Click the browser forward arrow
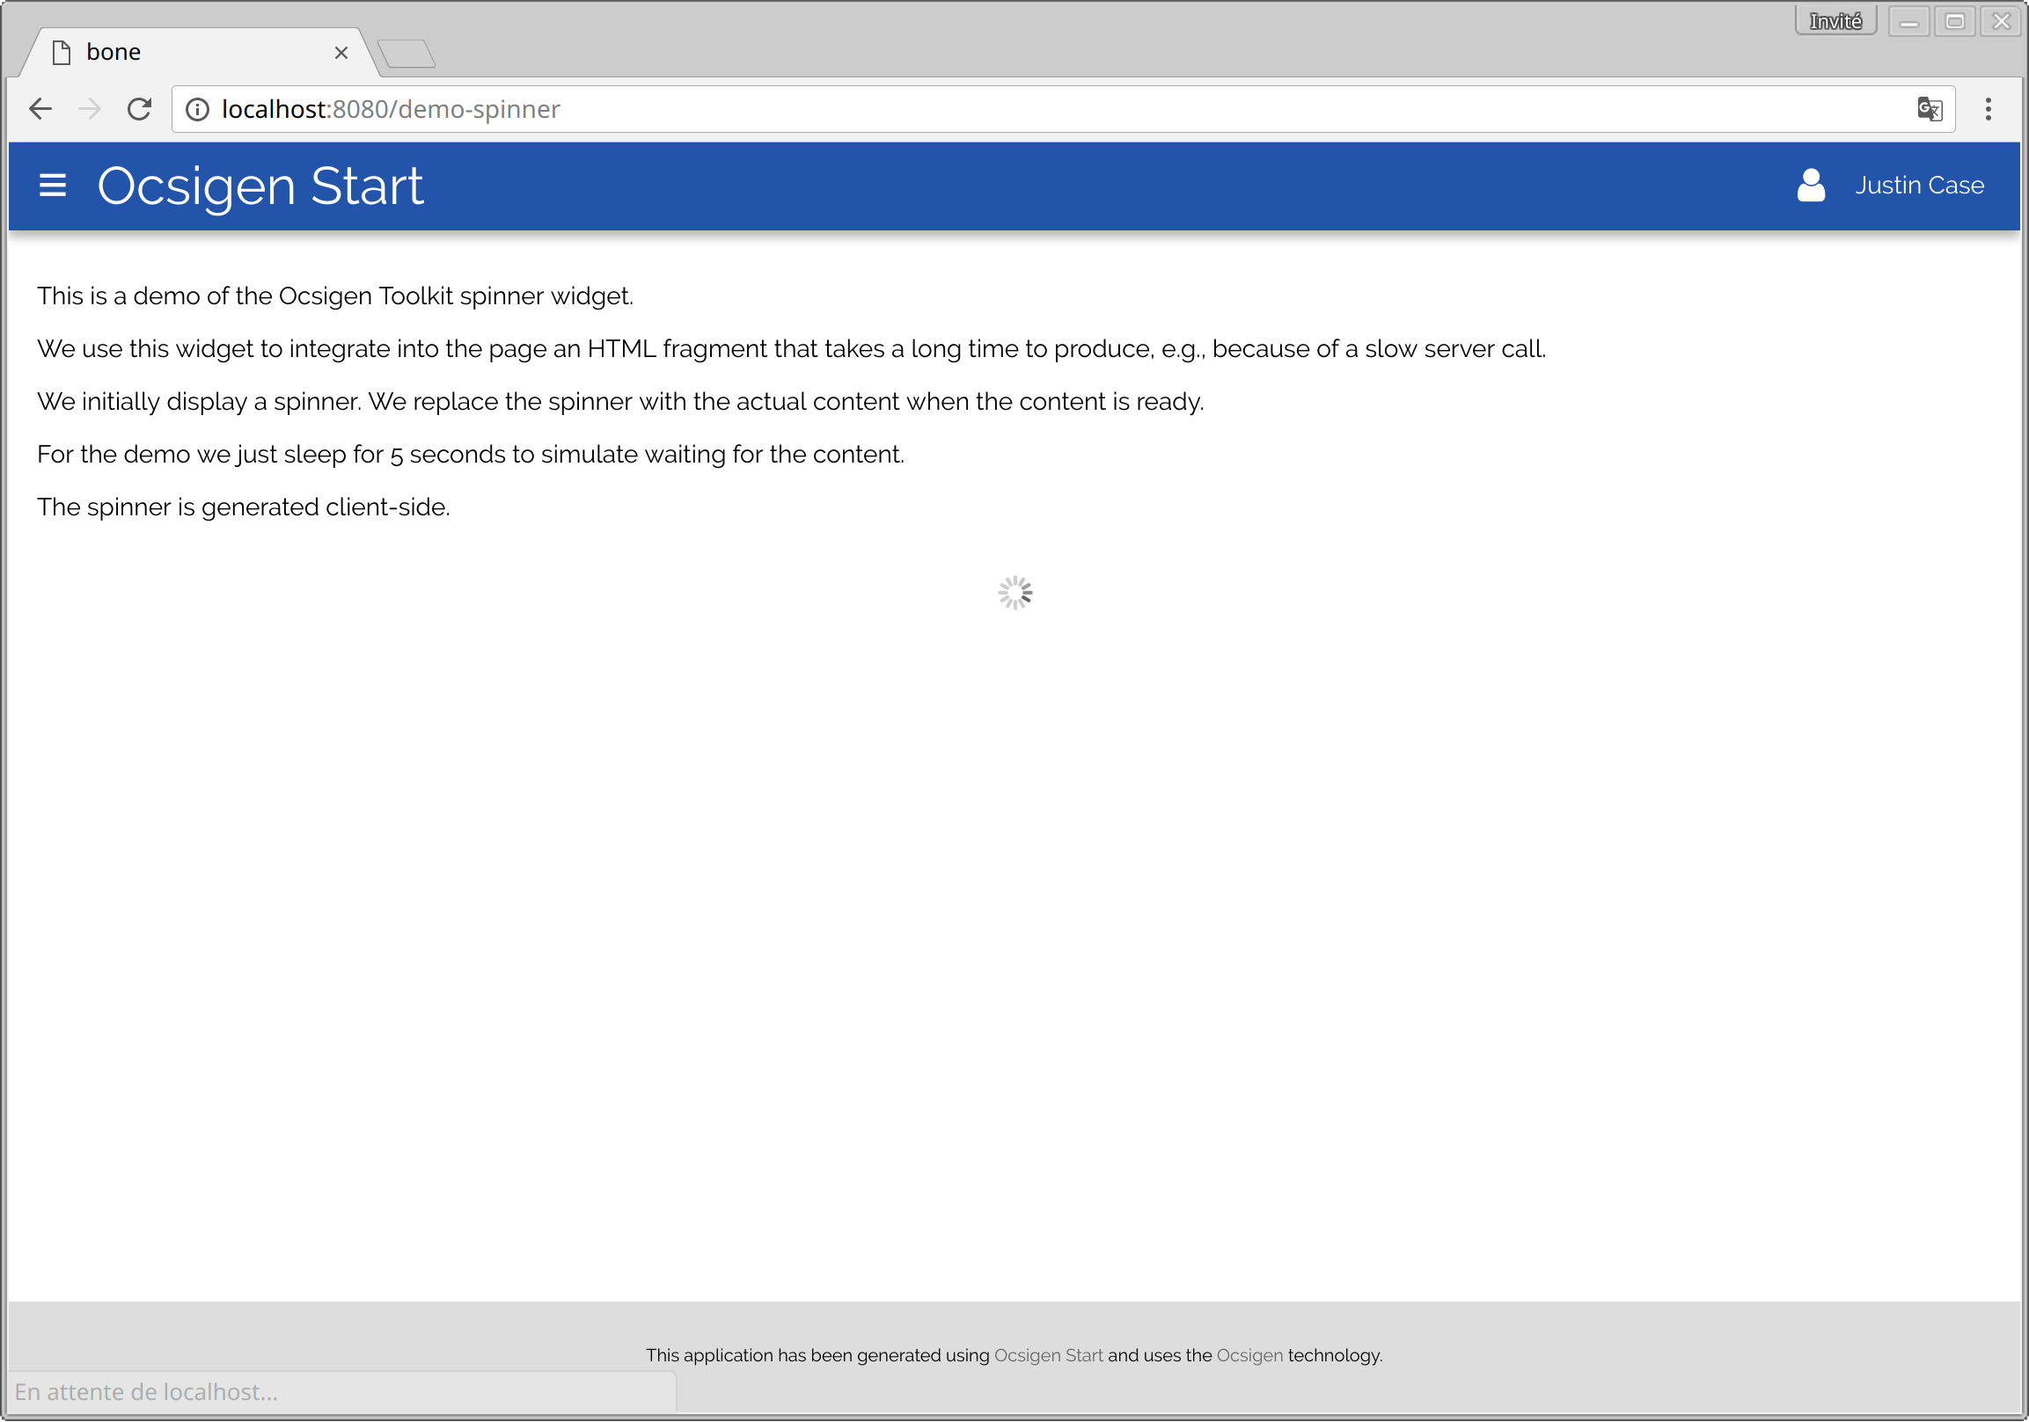This screenshot has width=2029, height=1422. coord(89,109)
